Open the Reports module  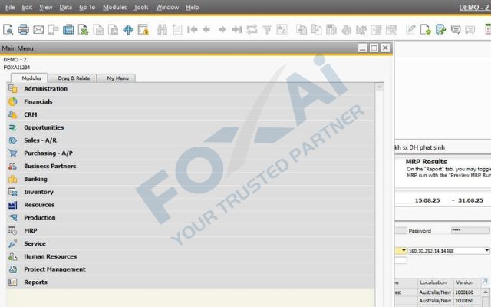point(190,282)
